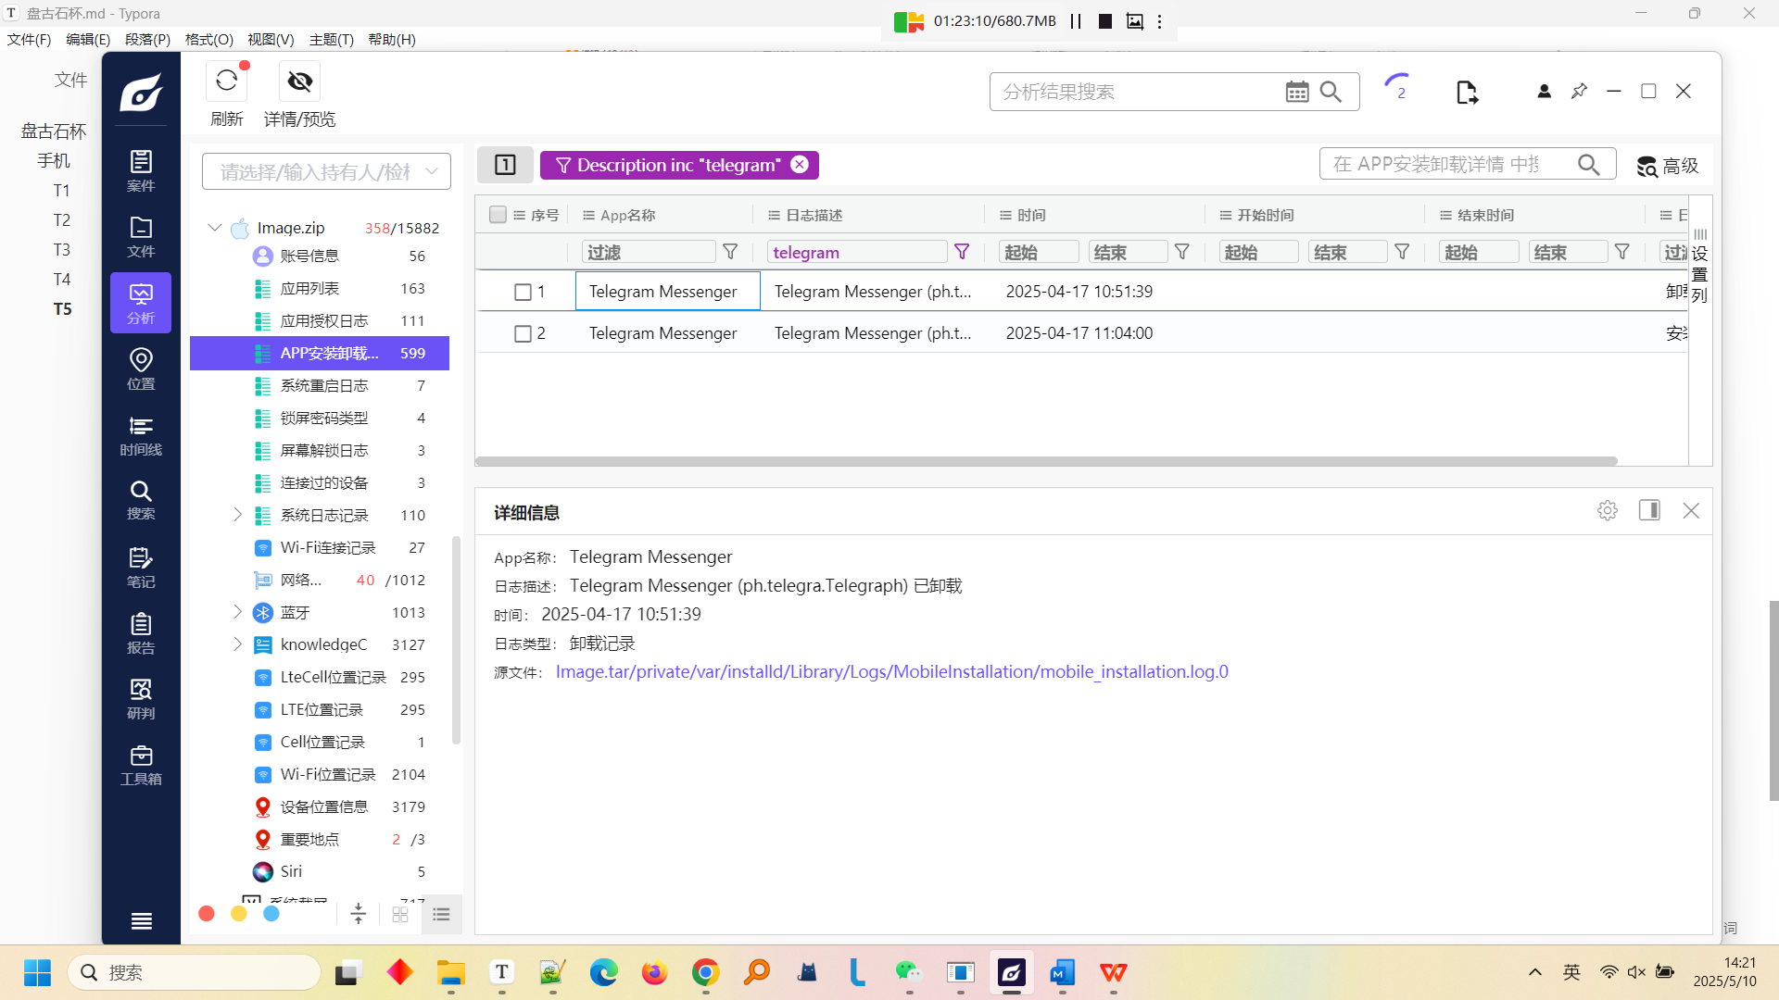Open the 文件 (File) sidebar section
The width and height of the screenshot is (1779, 1000).
click(x=141, y=237)
